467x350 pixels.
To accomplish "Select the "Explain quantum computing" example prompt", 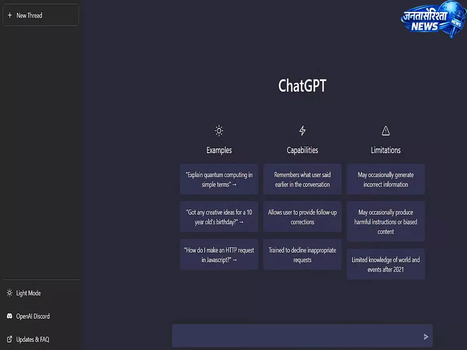I will (x=219, y=179).
